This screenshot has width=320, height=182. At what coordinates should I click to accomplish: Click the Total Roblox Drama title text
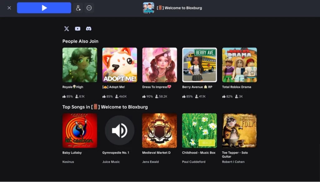(x=237, y=87)
